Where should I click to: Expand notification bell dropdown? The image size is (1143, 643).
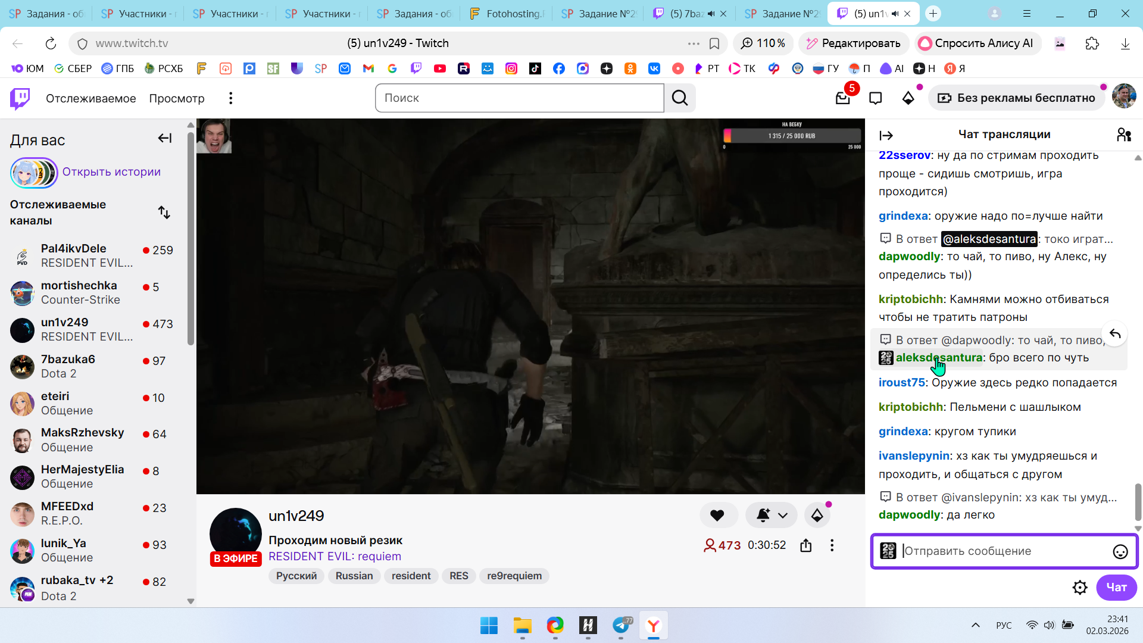point(783,516)
